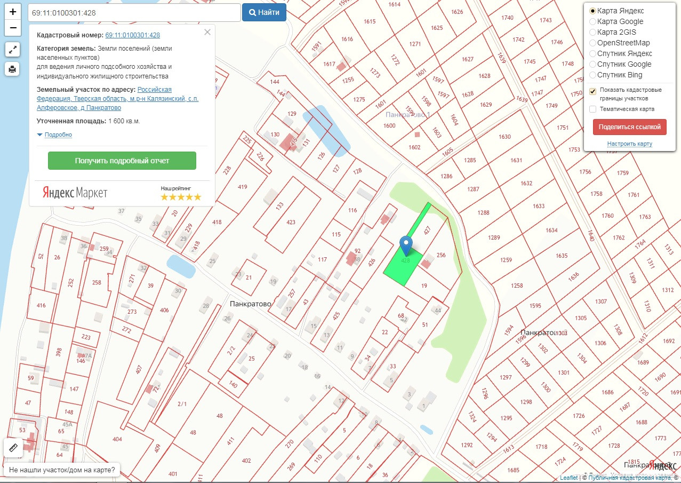Select Спутник Bing base layer

point(592,75)
